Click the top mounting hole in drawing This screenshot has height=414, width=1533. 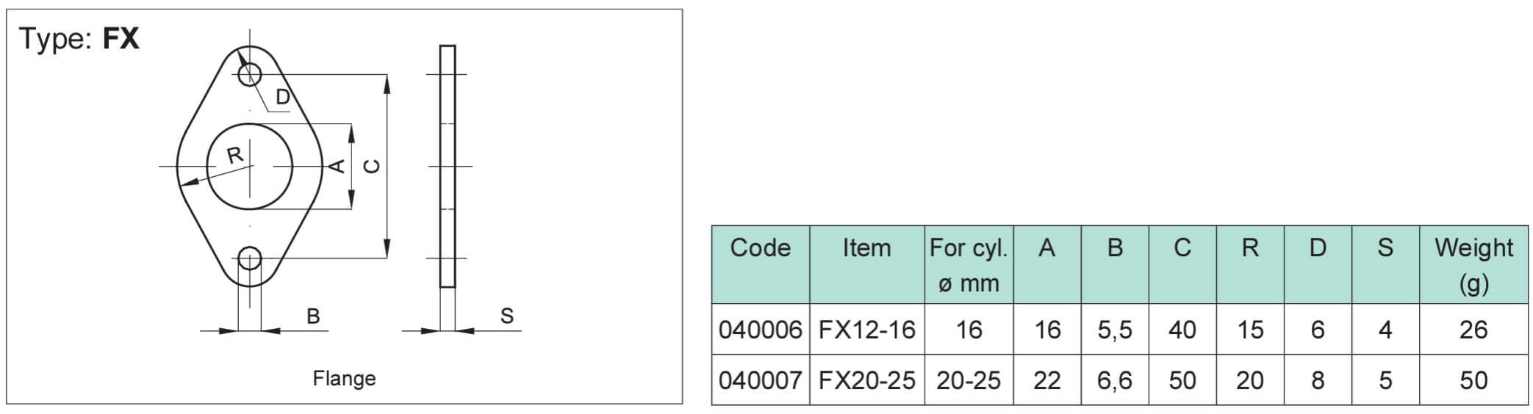tap(250, 73)
